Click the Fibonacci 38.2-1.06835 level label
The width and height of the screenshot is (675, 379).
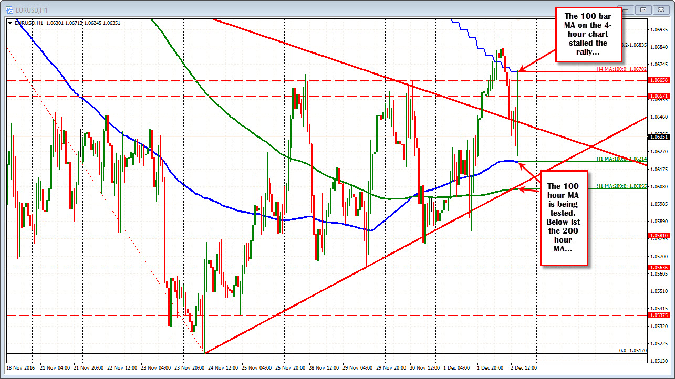pos(634,45)
